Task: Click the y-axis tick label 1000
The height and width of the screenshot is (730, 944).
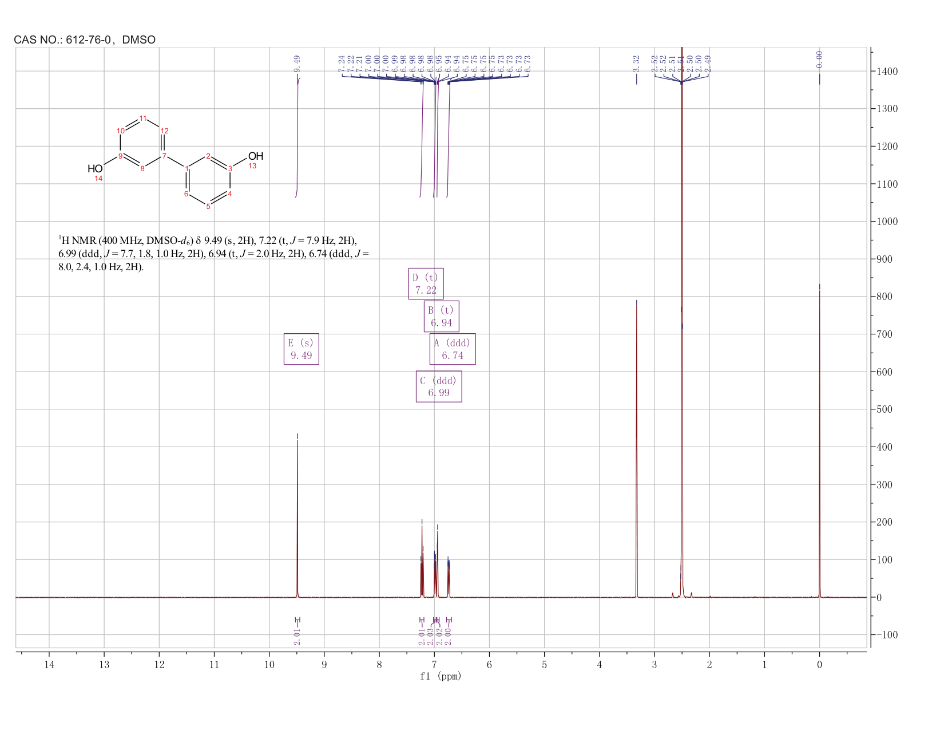Action: click(886, 222)
